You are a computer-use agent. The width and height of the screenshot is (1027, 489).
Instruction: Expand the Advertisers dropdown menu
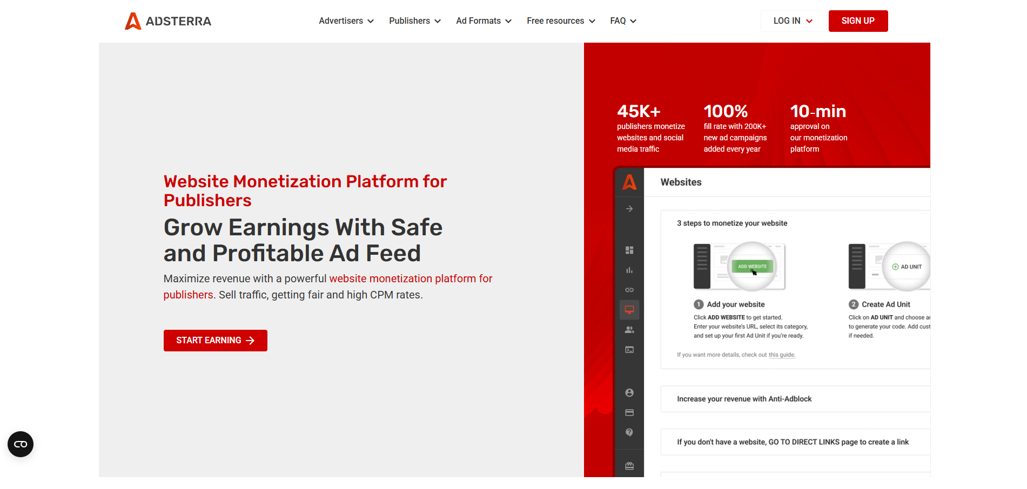coord(346,21)
